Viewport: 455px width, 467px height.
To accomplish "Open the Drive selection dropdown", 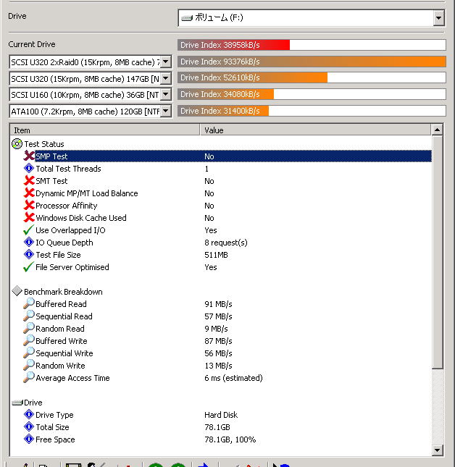I will (438, 18).
